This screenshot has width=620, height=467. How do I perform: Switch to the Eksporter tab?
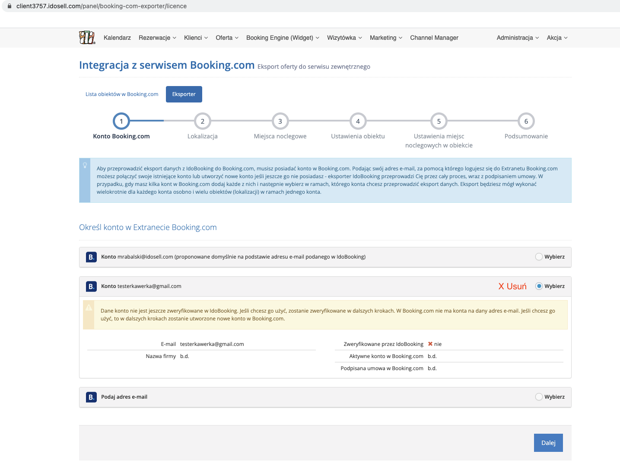click(x=184, y=94)
